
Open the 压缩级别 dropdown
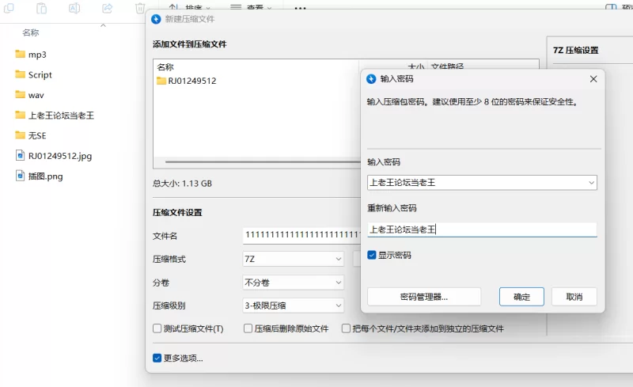point(338,305)
